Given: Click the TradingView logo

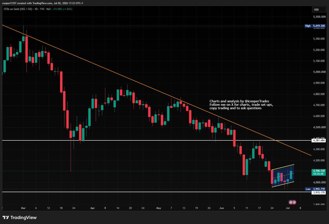Looking at the screenshot, I should coord(19,218).
